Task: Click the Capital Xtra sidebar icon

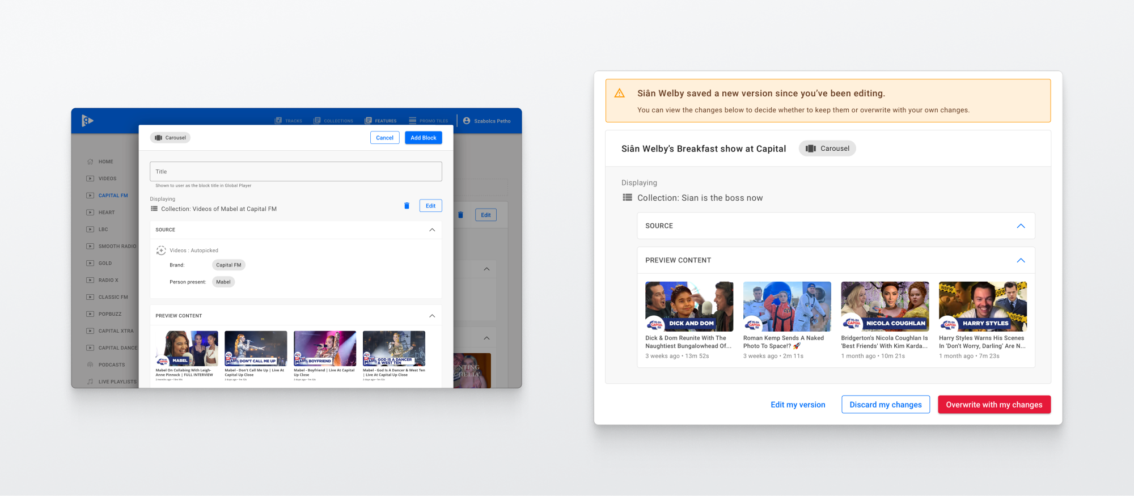Action: (x=90, y=331)
